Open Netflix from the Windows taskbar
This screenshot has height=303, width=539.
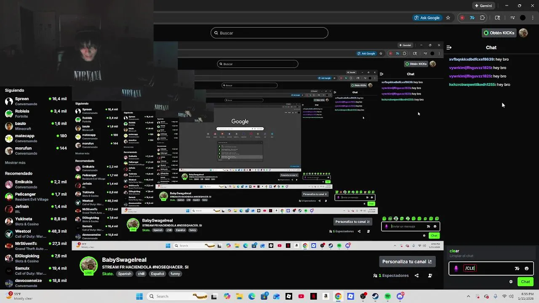313,296
